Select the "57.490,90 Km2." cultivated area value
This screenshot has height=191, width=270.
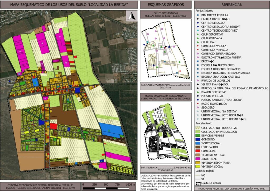(166, 170)
